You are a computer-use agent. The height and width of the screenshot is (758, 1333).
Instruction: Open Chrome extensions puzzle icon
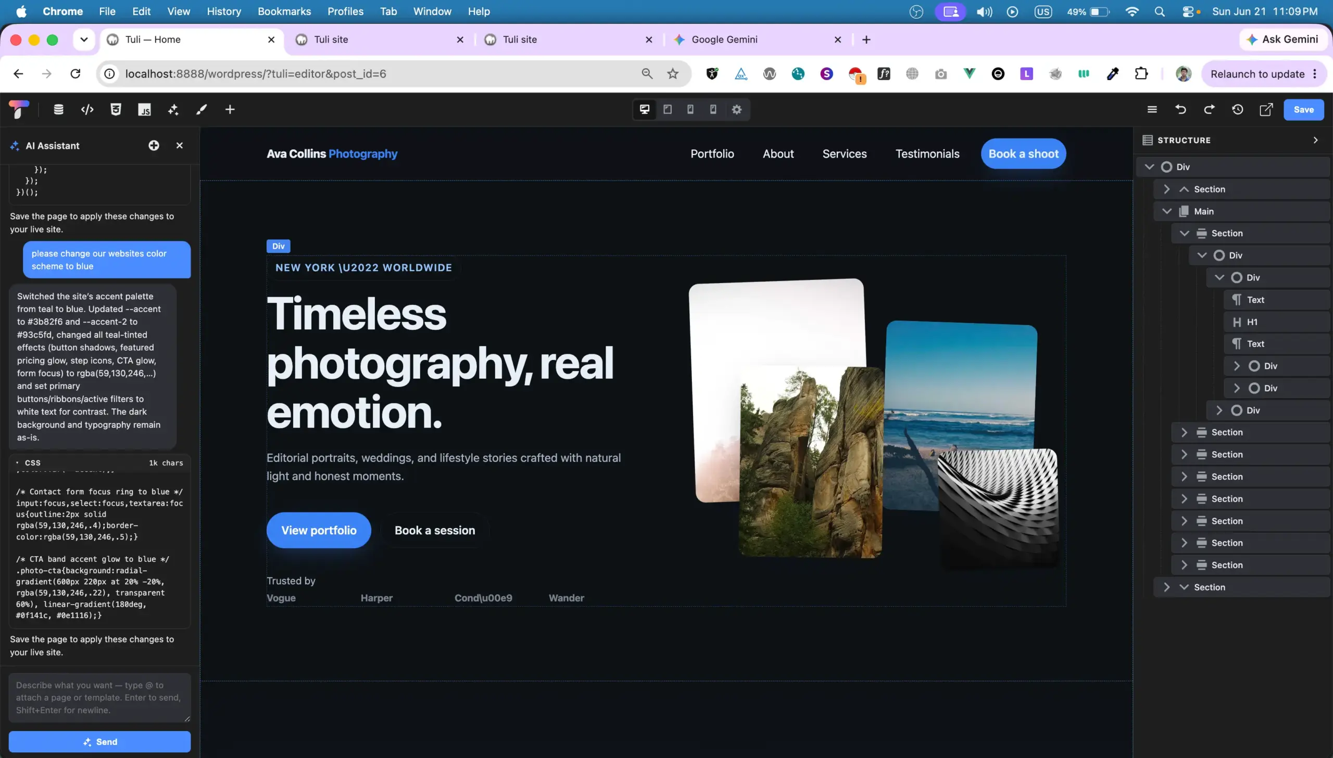tap(1141, 73)
